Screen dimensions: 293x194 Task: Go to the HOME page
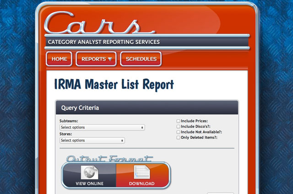click(59, 59)
